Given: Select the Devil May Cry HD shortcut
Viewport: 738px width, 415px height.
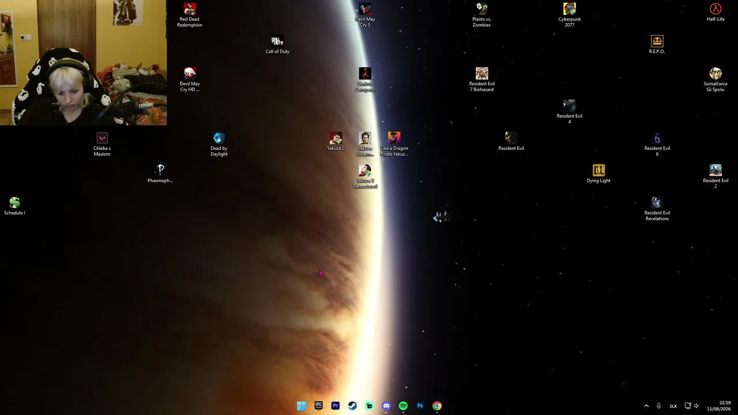Looking at the screenshot, I should click(190, 80).
